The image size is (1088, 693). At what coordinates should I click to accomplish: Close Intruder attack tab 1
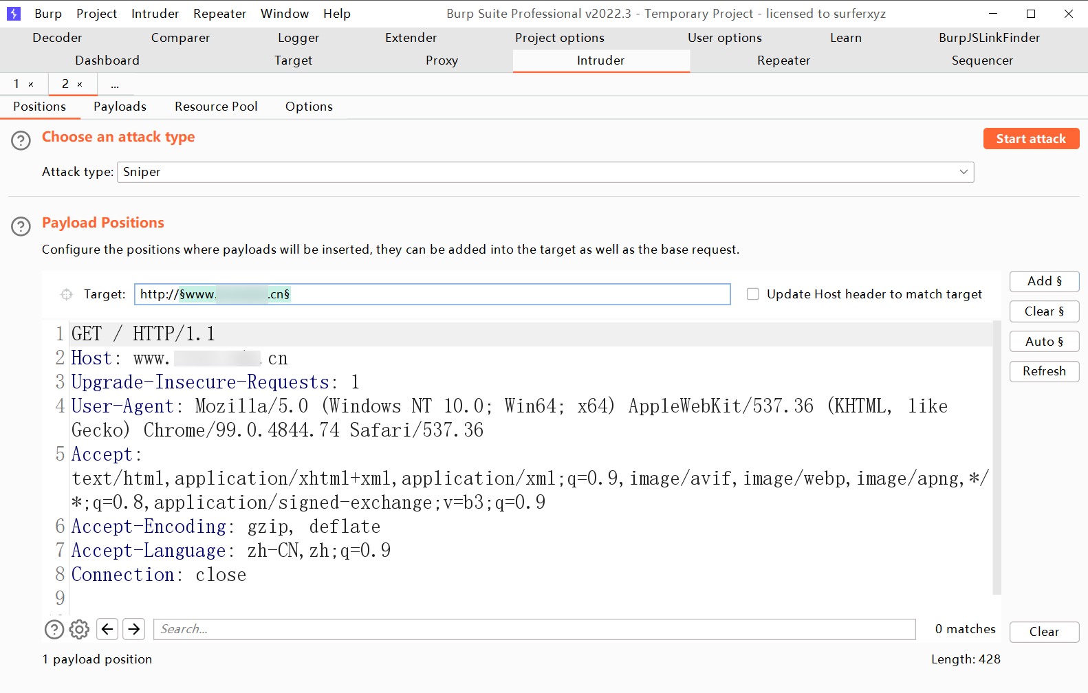coord(31,85)
